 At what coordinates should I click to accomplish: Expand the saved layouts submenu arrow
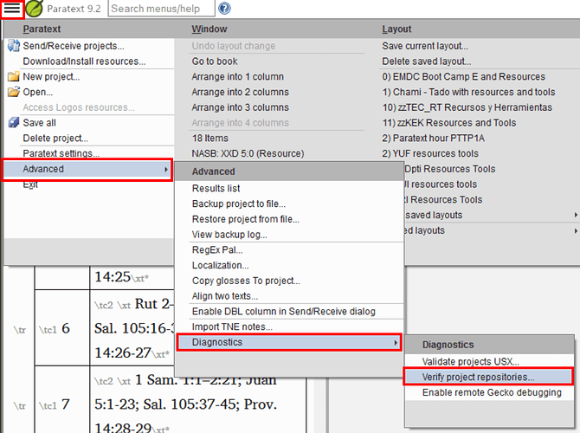click(576, 215)
